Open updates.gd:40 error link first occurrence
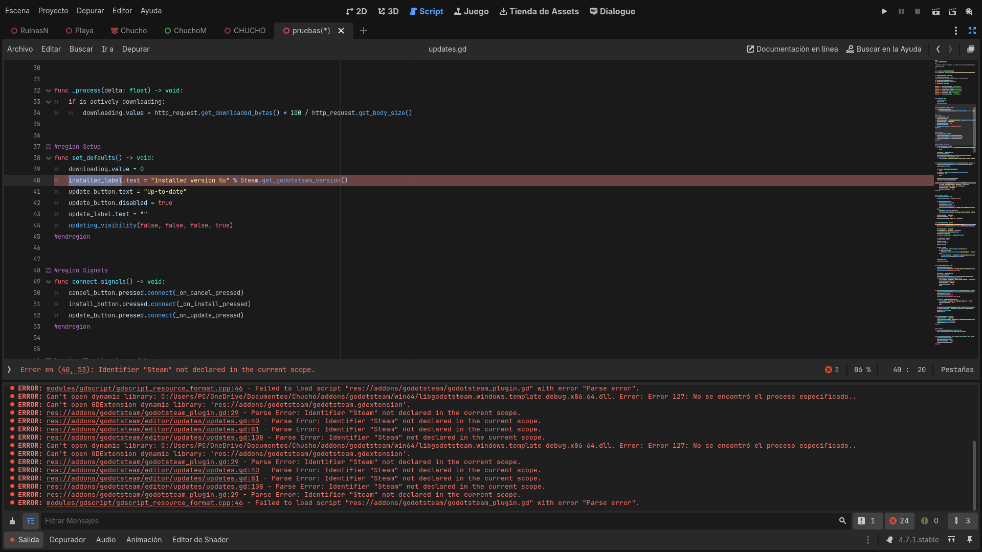Screen dimensions: 982x552 click(x=152, y=421)
